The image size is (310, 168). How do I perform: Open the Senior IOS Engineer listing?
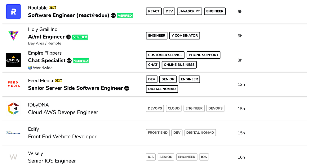tap(52, 161)
